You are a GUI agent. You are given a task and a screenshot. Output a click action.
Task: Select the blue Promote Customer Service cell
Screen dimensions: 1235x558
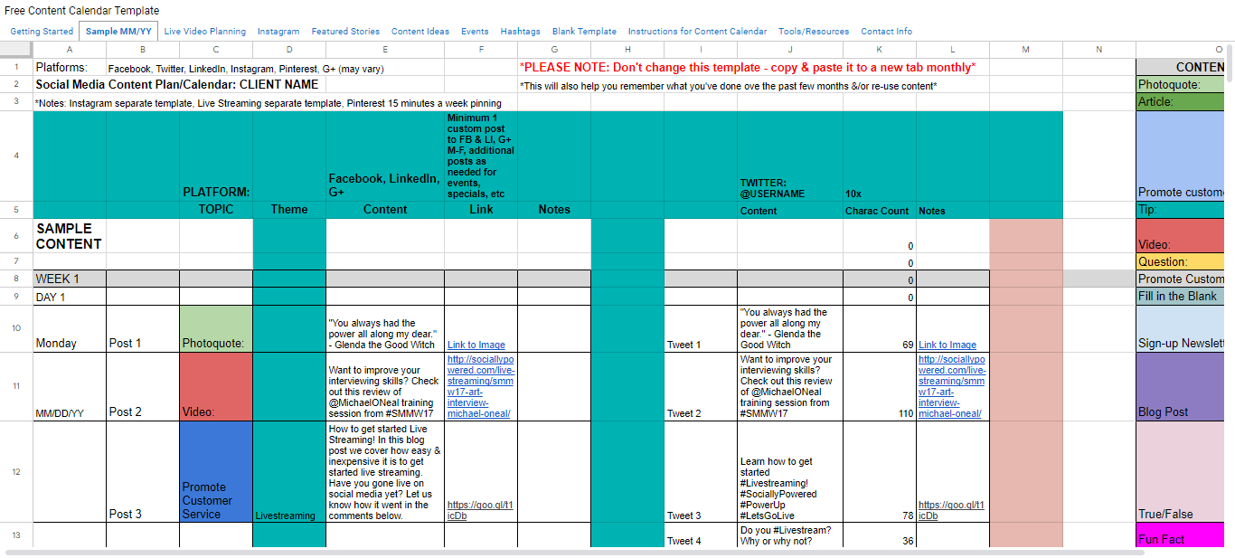coord(216,471)
